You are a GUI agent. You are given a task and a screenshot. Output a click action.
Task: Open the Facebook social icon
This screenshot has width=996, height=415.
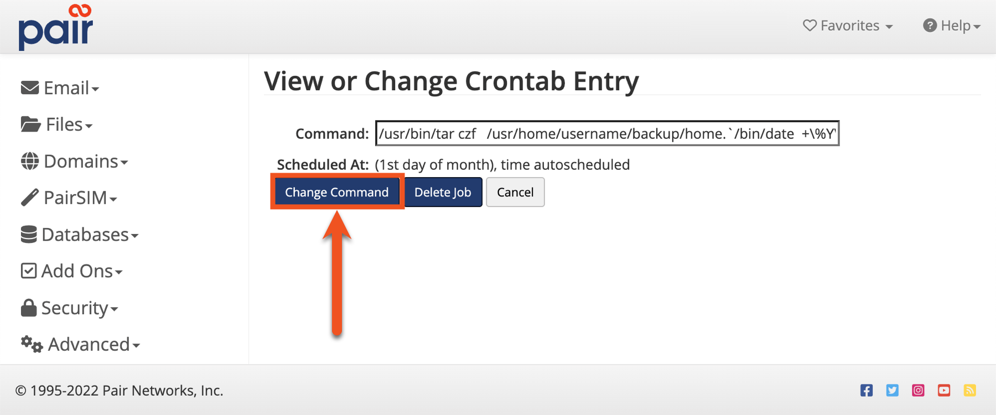[x=867, y=390]
